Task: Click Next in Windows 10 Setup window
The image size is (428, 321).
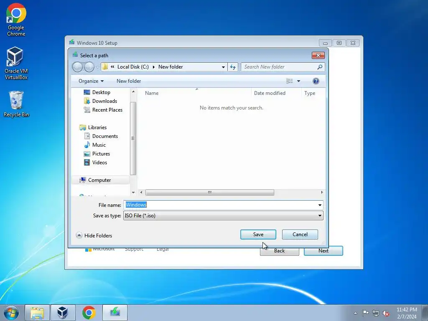Action: point(324,251)
